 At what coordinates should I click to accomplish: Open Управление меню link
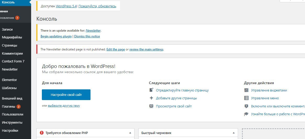coord(265,98)
